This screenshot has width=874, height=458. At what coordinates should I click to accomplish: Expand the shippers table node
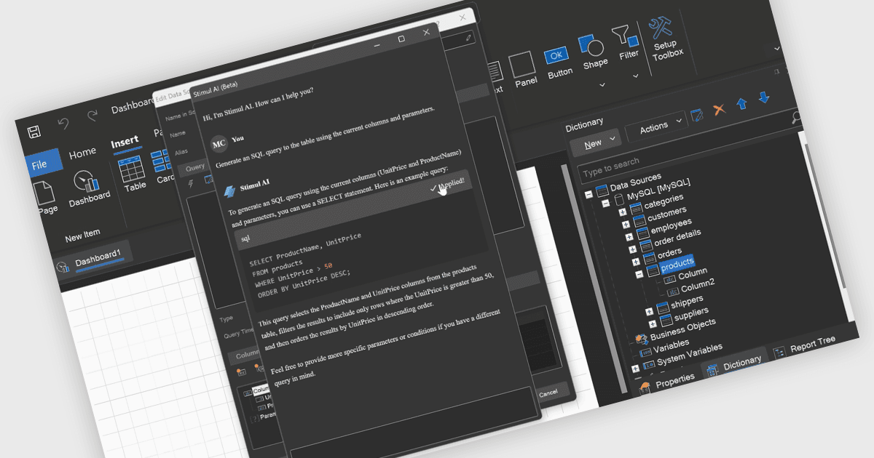[x=650, y=311]
